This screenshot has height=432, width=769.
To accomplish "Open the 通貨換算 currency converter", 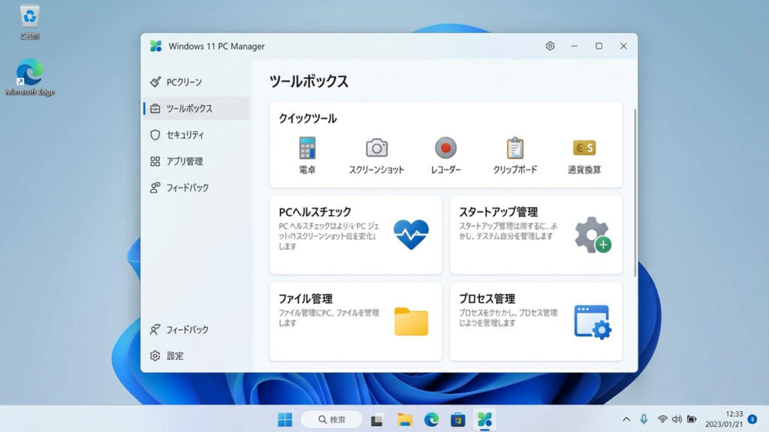I will (584, 155).
